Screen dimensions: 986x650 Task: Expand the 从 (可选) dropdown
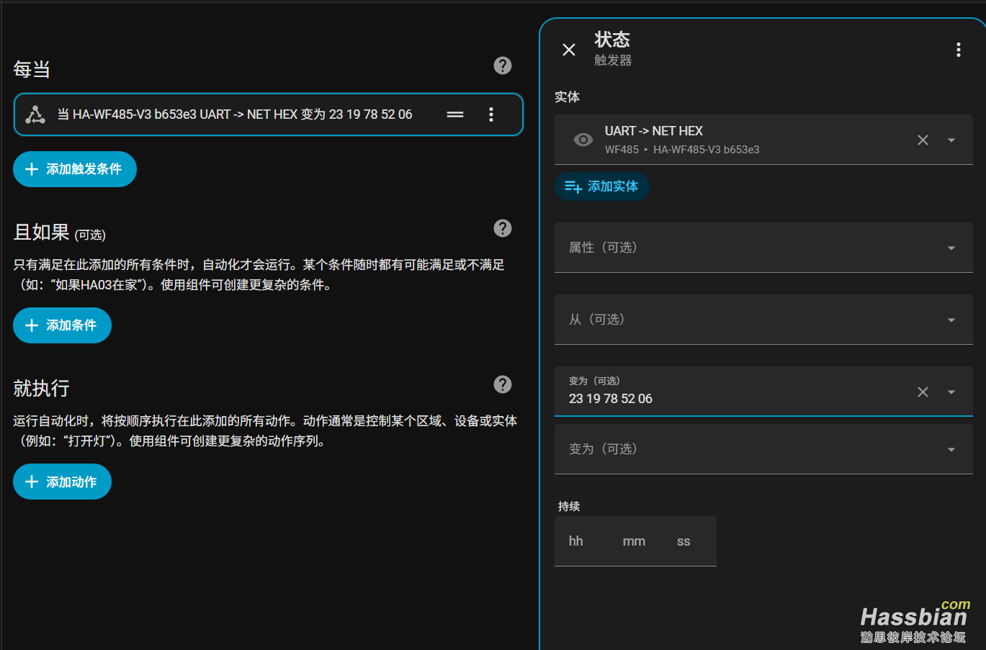tap(951, 320)
